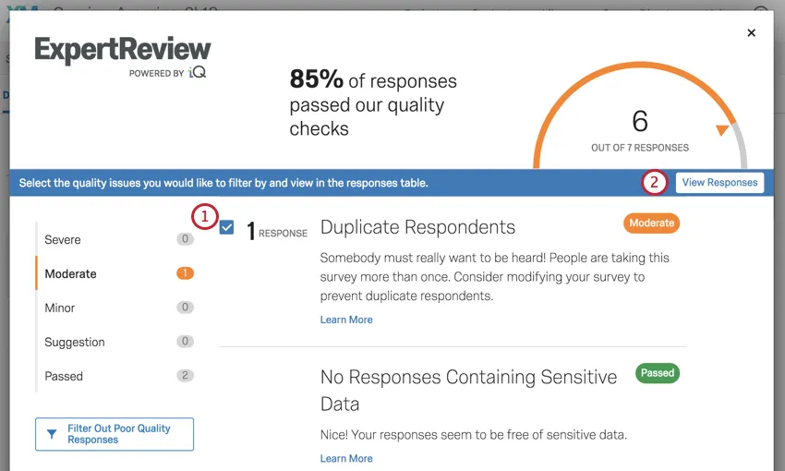
Task: Click the orange triangle gauge marker
Action: tap(722, 130)
